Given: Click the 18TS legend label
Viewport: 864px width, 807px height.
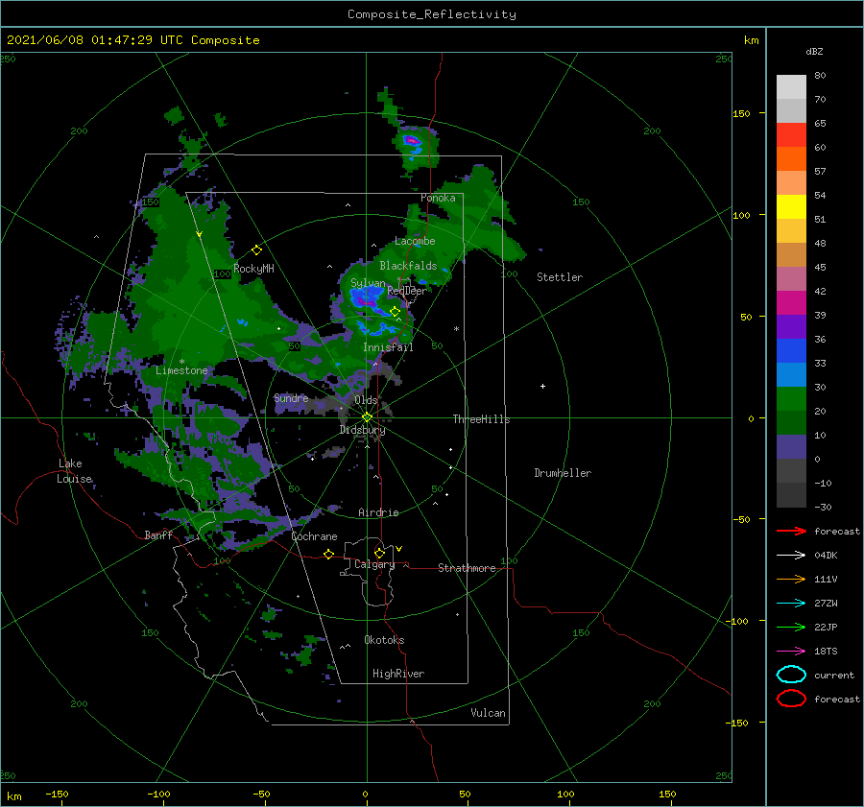Looking at the screenshot, I should tap(826, 652).
